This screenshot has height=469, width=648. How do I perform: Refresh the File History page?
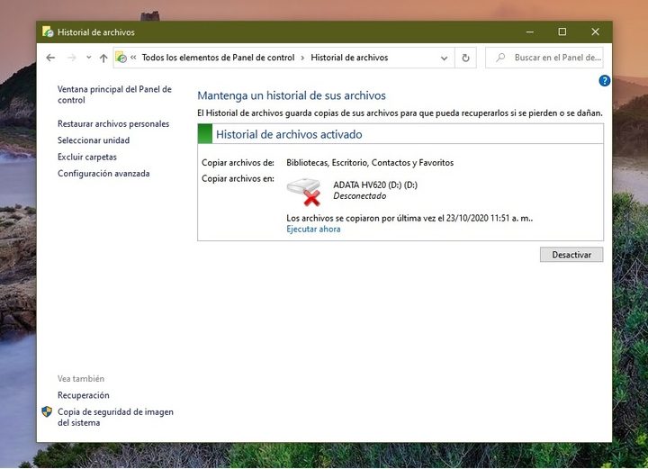pyautogui.click(x=465, y=58)
